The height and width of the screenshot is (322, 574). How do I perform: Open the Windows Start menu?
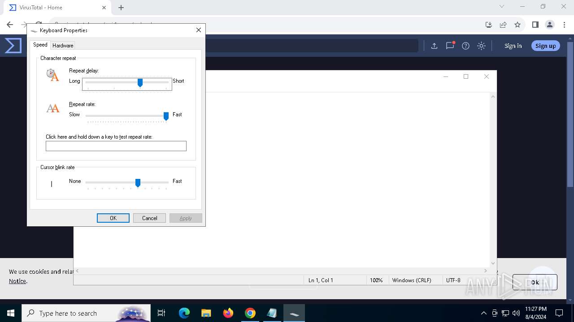point(11,313)
